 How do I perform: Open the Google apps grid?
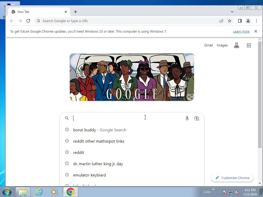click(249, 45)
